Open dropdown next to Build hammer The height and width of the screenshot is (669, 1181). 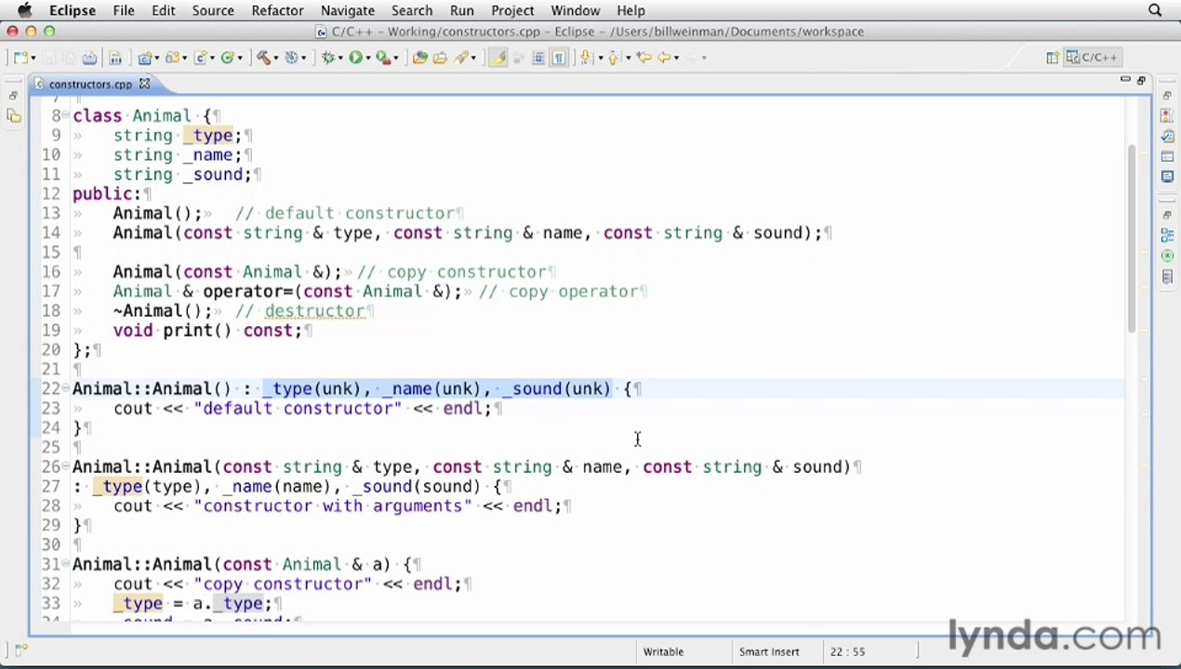(x=276, y=58)
